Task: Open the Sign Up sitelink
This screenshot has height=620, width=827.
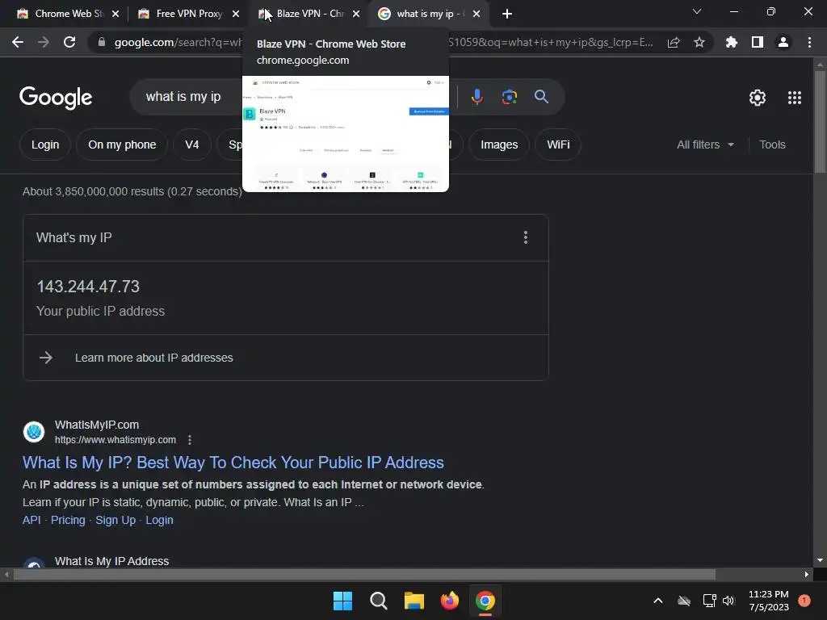Action: (x=115, y=520)
